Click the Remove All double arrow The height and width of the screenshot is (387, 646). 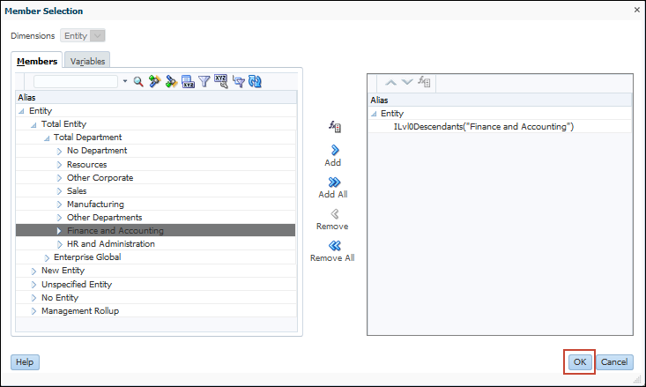point(335,246)
